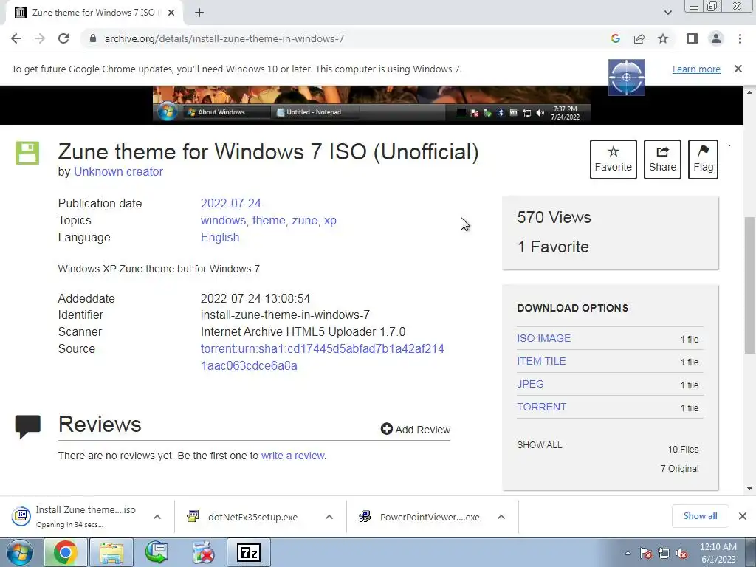The height and width of the screenshot is (567, 756).
Task: Click the network tray icon
Action: click(664, 554)
